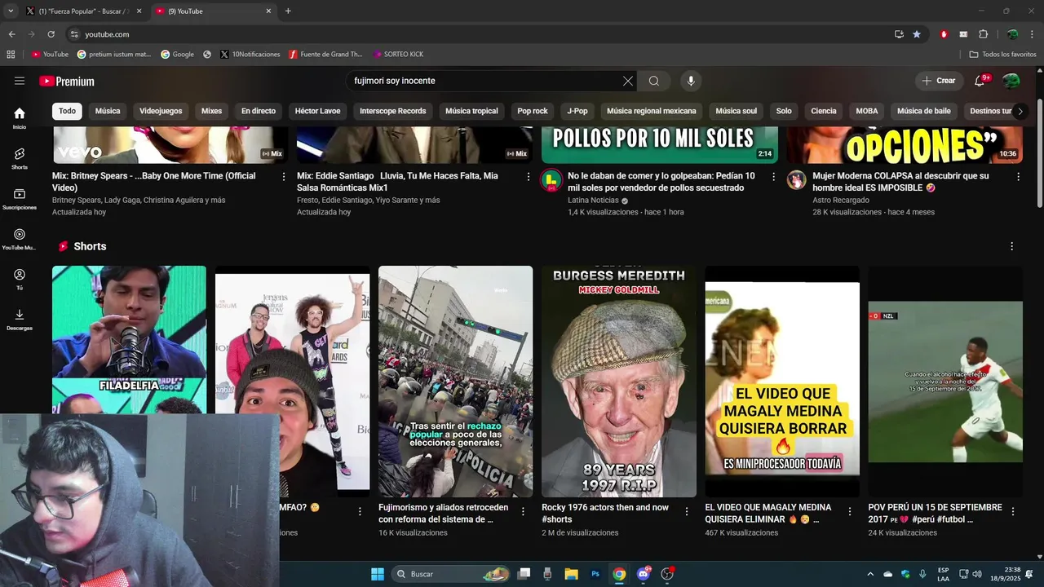
Task: Switch to the Fuerza Popular X tab
Action: 82,11
